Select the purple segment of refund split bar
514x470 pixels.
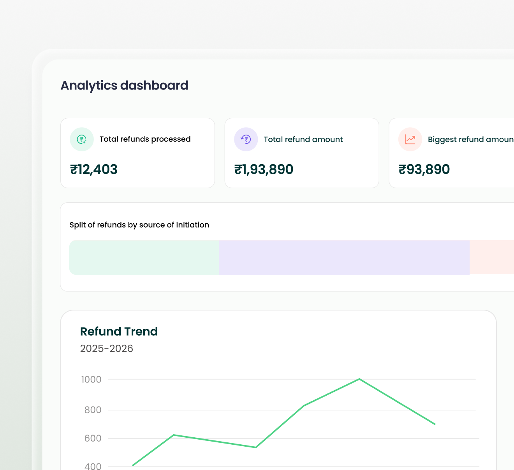coord(344,257)
